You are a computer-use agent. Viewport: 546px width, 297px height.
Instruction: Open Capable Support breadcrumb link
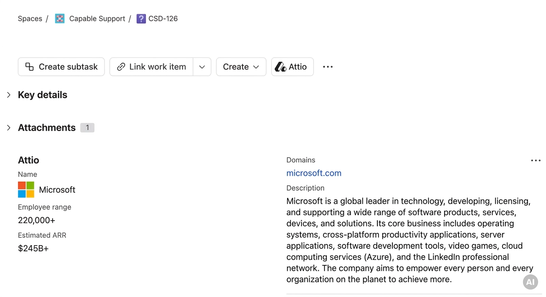tap(97, 19)
